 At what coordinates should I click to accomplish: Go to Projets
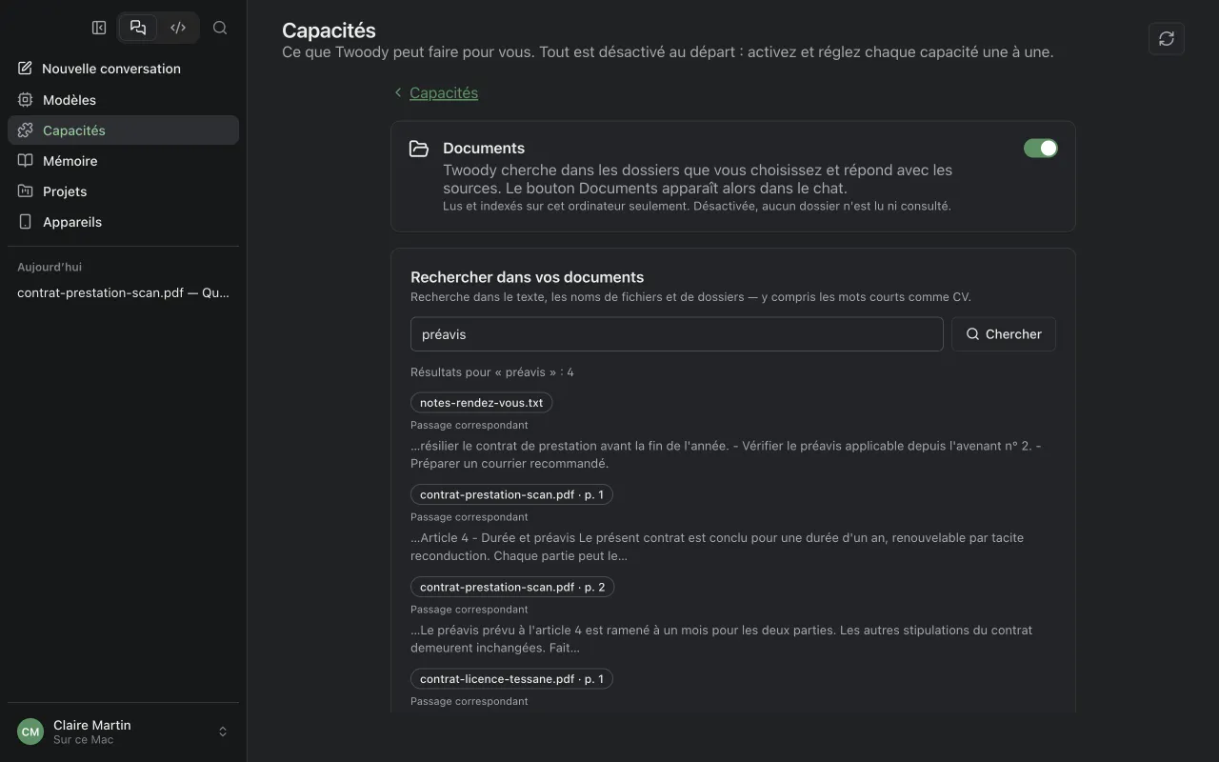pos(123,191)
